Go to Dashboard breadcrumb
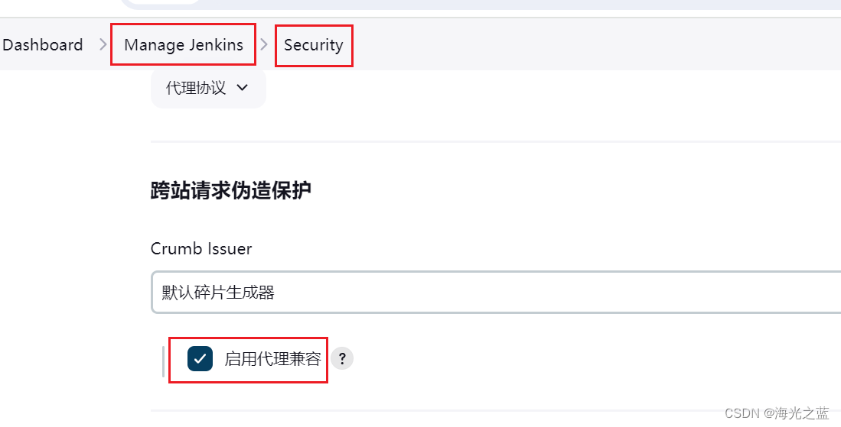Viewport: 841px width, 427px height. click(x=42, y=45)
